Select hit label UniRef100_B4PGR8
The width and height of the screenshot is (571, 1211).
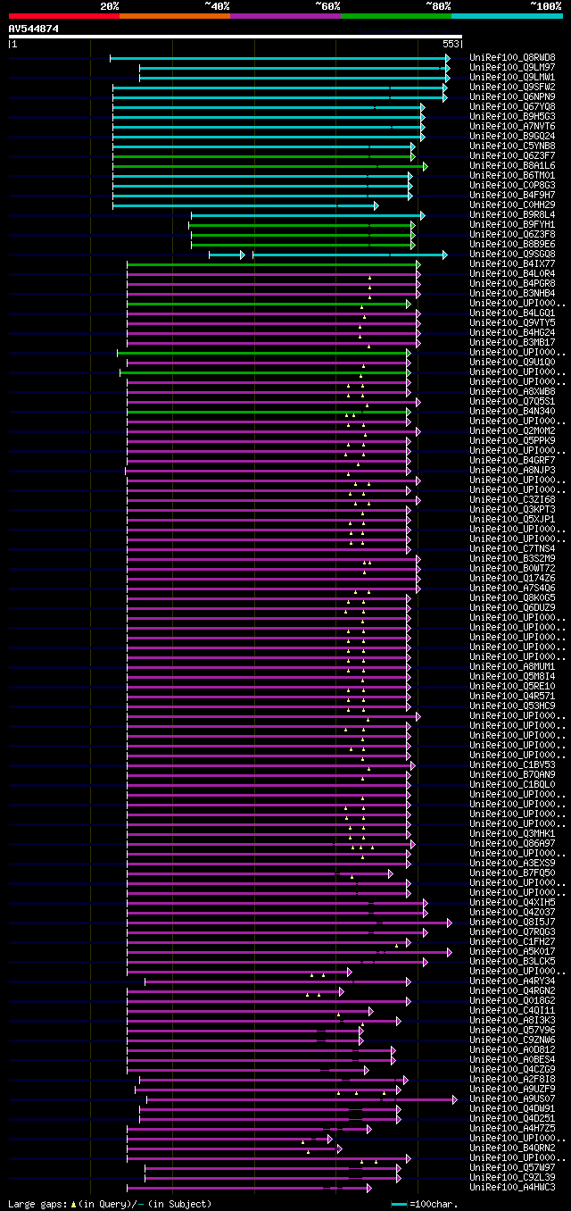point(512,283)
